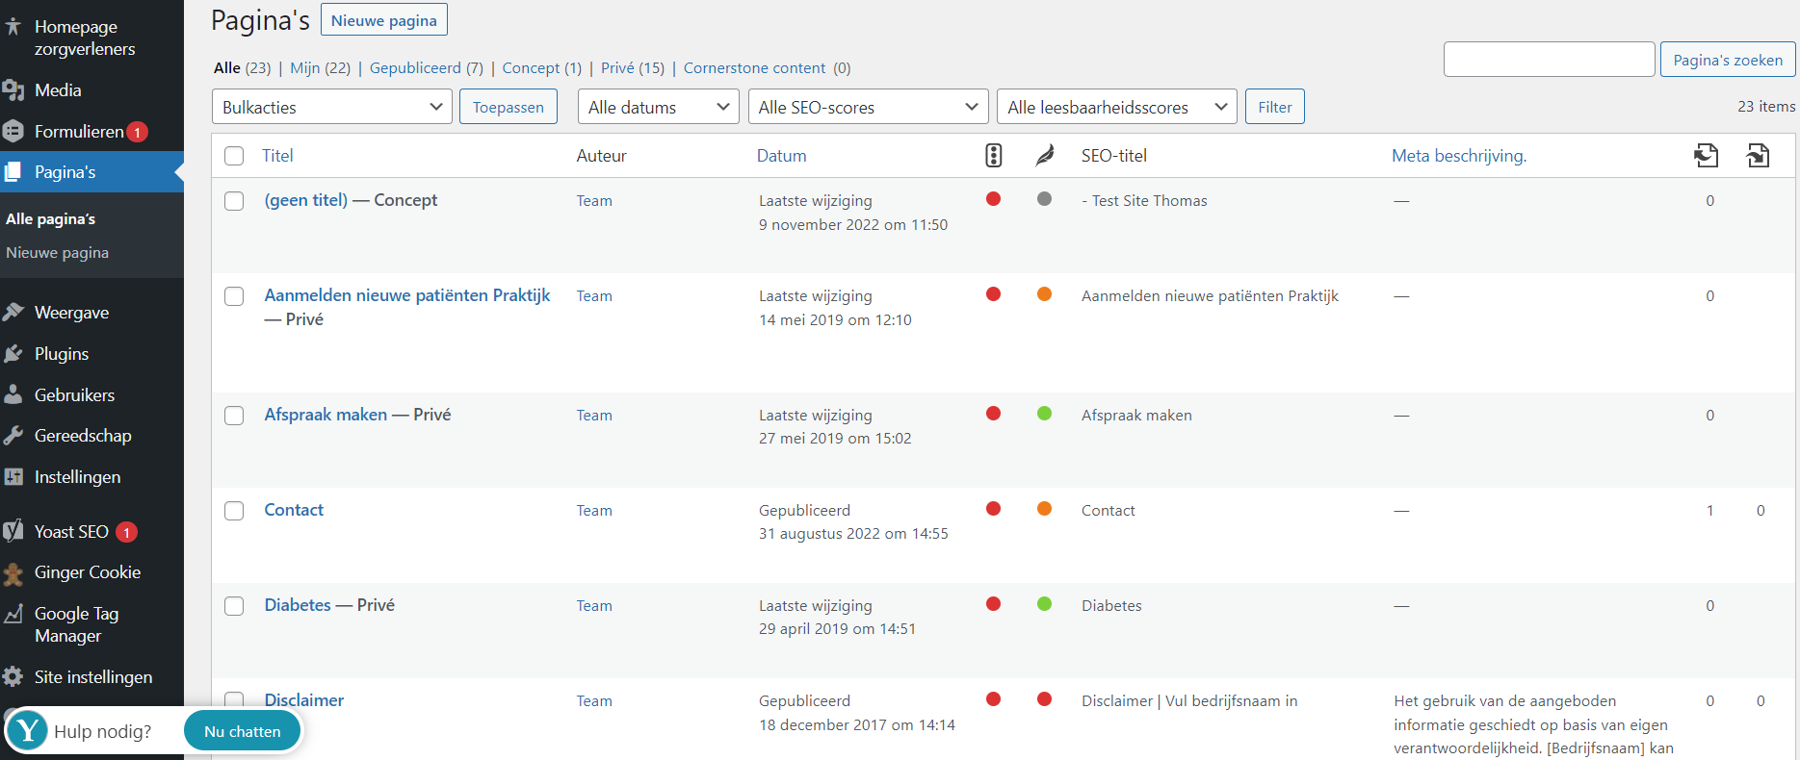1800x760 pixels.
Task: Open the Diabetes page link
Action: pos(298,605)
